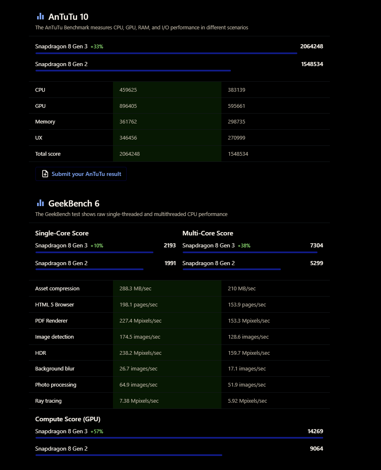The height and width of the screenshot is (470, 381).
Task: Click the +10% single-core gain label
Action: tap(96, 245)
